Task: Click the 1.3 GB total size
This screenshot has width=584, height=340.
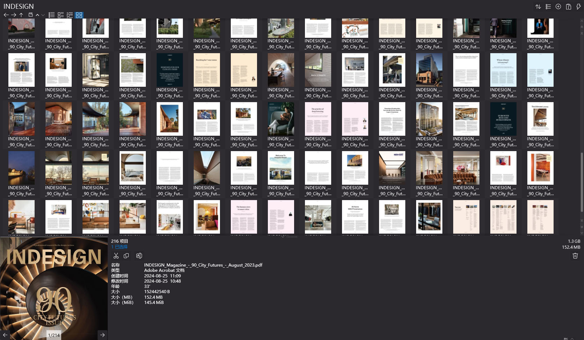Action: [x=574, y=241]
